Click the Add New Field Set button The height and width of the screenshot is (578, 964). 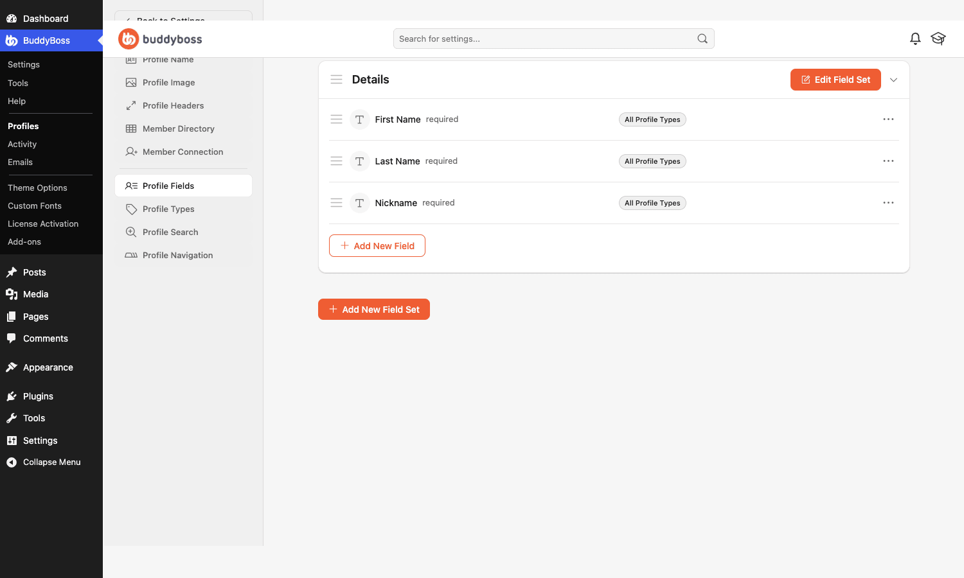click(x=374, y=310)
